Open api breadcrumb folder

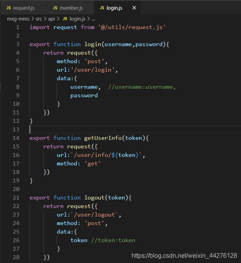point(52,19)
